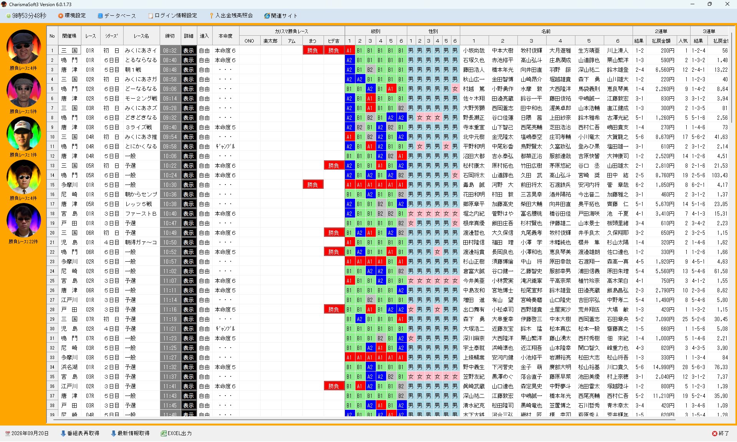
Task: Click the 締切 column header
Action: 170,36
